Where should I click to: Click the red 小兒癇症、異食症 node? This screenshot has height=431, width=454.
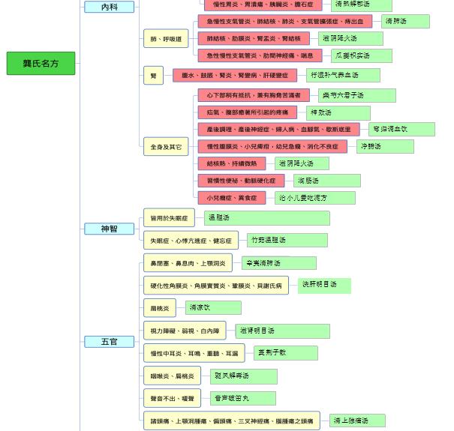click(x=232, y=198)
